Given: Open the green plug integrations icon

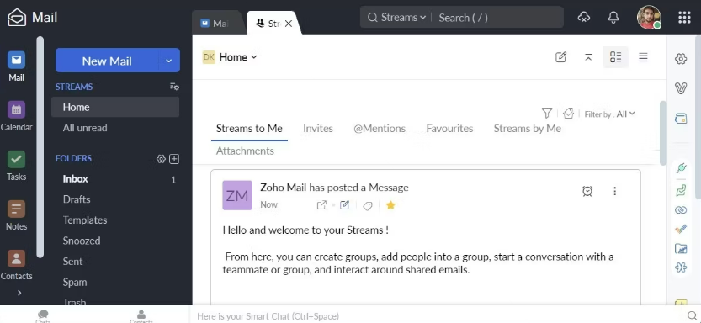Looking at the screenshot, I should pos(681,168).
